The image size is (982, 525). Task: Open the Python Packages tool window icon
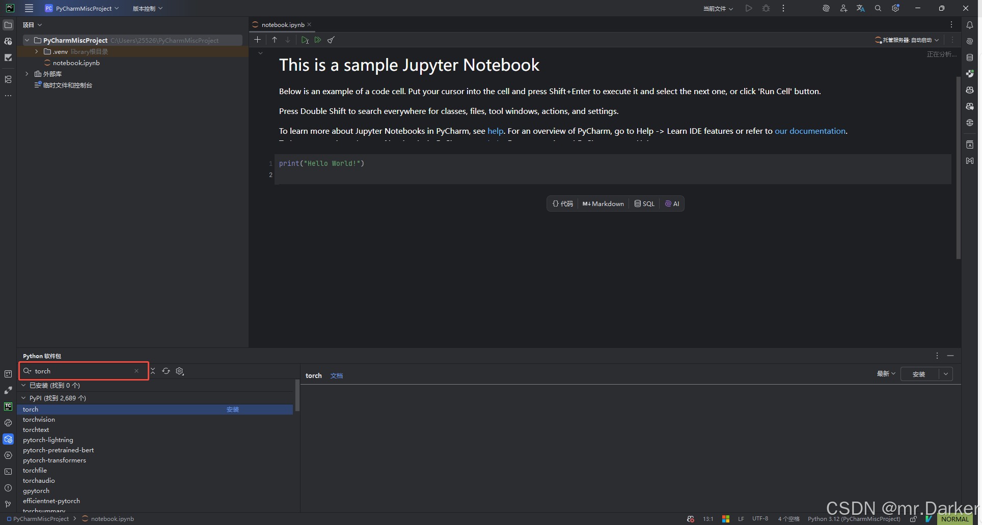coord(8,439)
